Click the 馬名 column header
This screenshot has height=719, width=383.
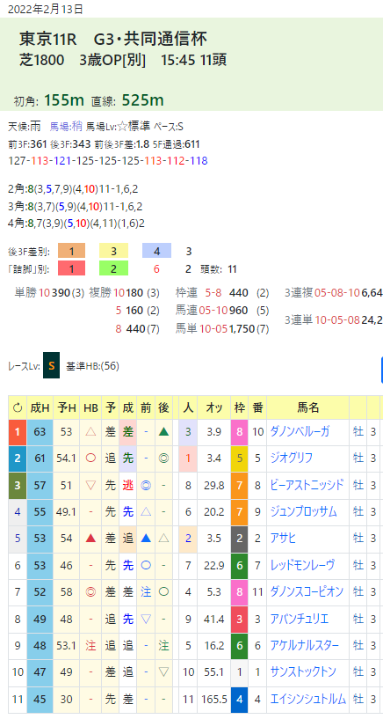tap(308, 407)
